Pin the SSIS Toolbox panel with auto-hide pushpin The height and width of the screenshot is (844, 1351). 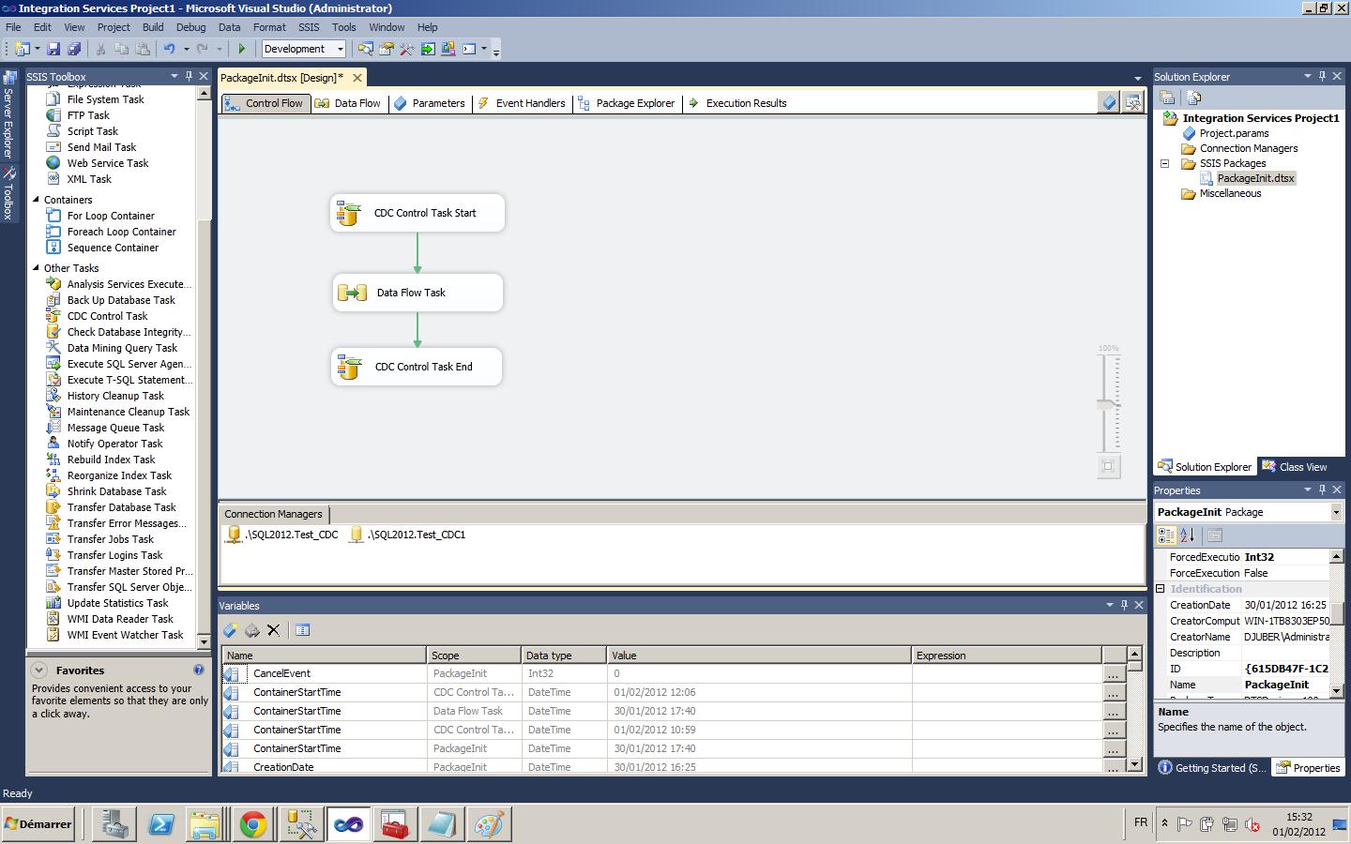pos(189,76)
